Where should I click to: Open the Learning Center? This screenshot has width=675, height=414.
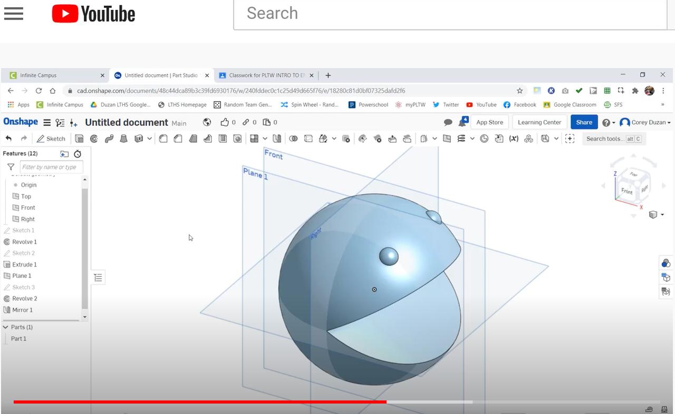[539, 122]
